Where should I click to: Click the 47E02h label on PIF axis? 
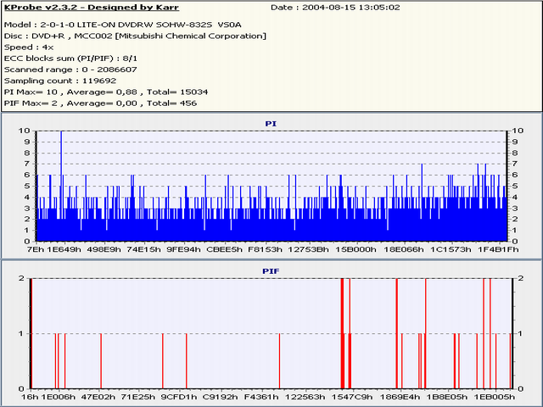pos(98,397)
